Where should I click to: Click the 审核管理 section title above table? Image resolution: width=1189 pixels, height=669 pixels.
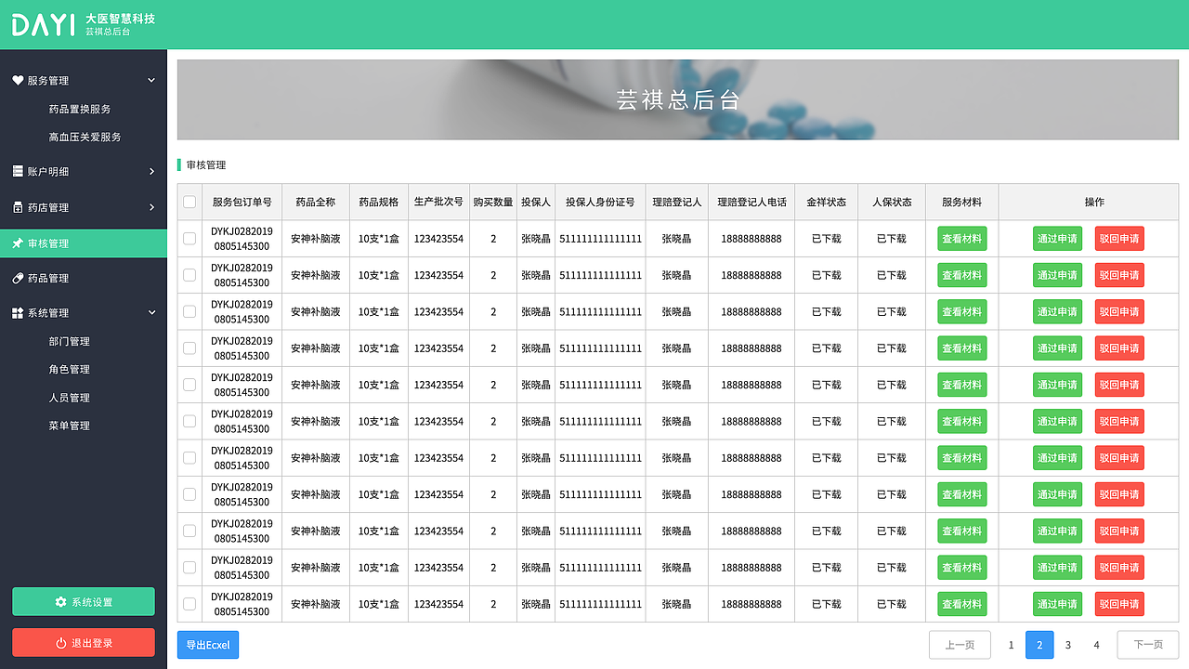coord(206,165)
